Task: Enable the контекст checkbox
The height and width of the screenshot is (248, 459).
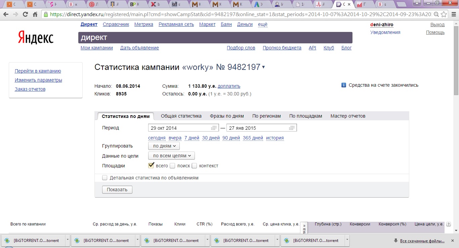Action: tap(194, 166)
